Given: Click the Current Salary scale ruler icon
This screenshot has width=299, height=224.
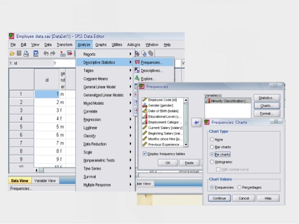Looking at the screenshot, I should point(145,128).
